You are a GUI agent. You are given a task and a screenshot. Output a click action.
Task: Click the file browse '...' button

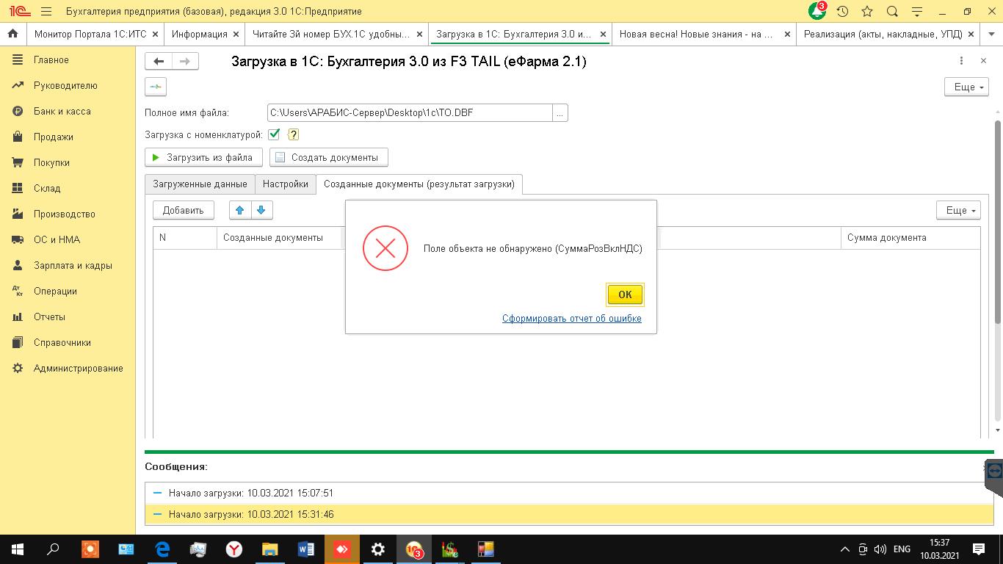pyautogui.click(x=560, y=112)
